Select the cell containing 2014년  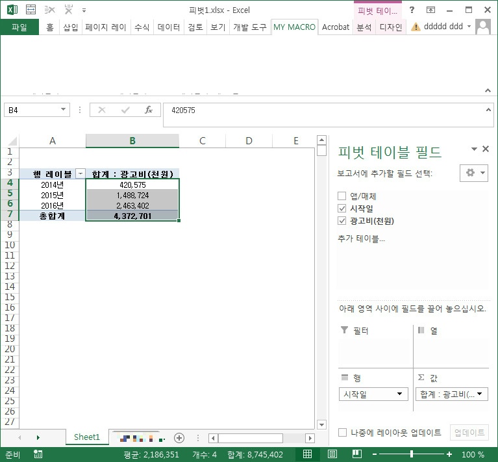coord(53,185)
